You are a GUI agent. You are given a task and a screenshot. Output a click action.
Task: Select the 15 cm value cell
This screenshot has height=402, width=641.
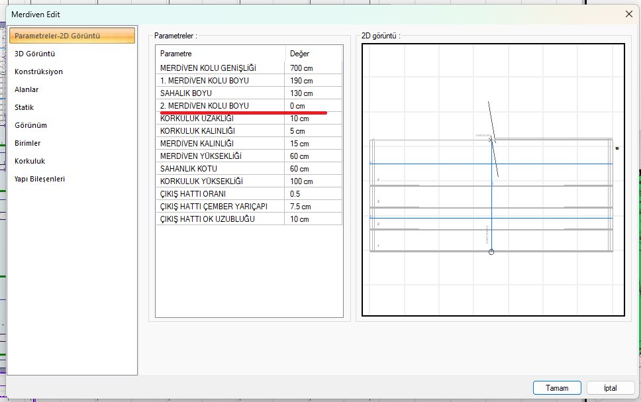[x=313, y=144]
